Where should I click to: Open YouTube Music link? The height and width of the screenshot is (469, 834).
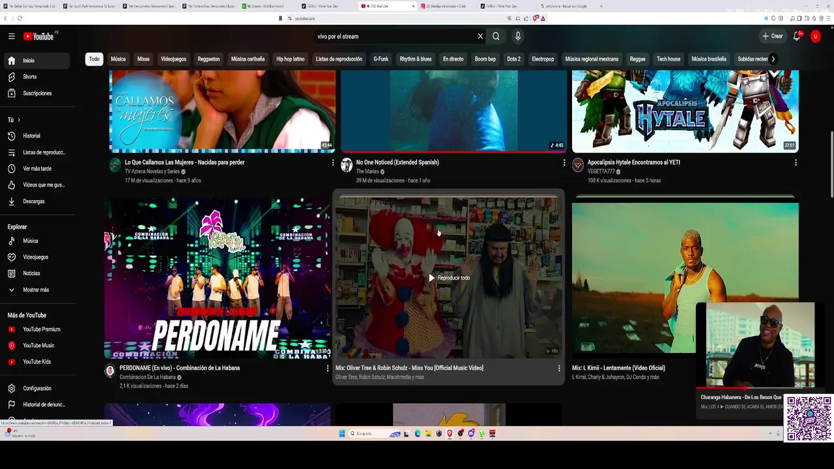[x=38, y=346]
